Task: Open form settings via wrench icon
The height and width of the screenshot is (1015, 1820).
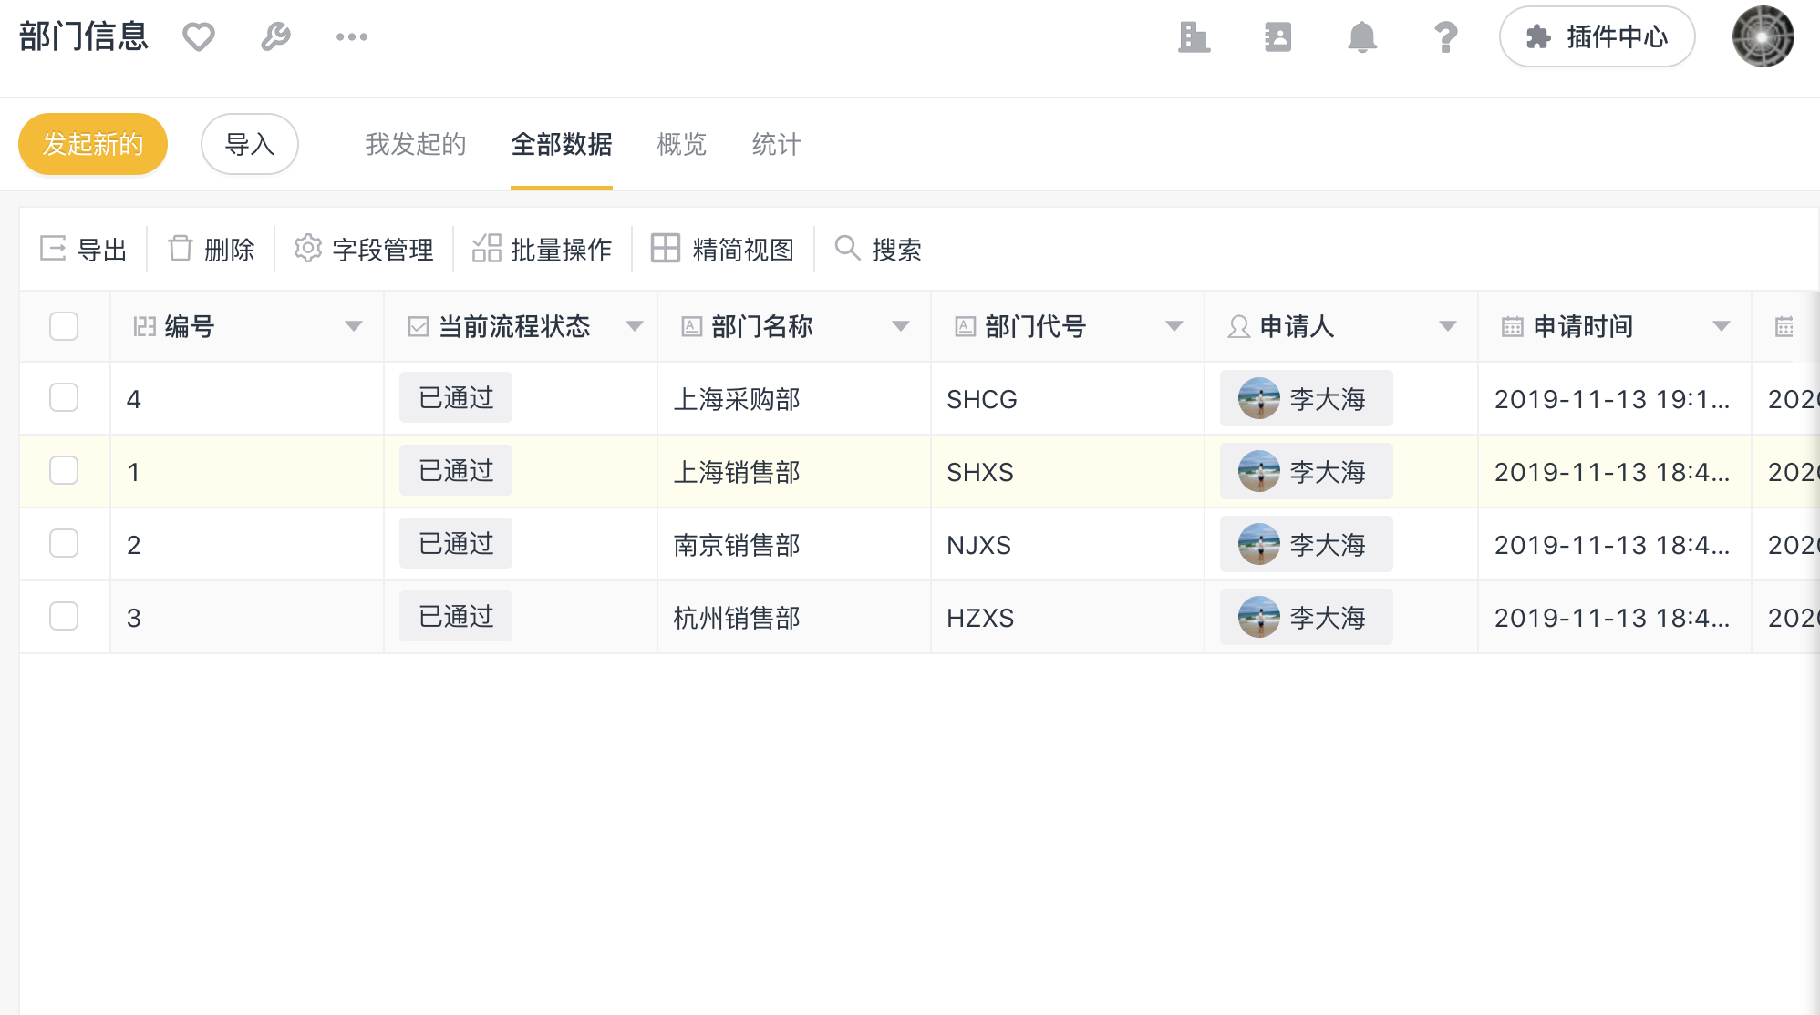Action: (275, 37)
